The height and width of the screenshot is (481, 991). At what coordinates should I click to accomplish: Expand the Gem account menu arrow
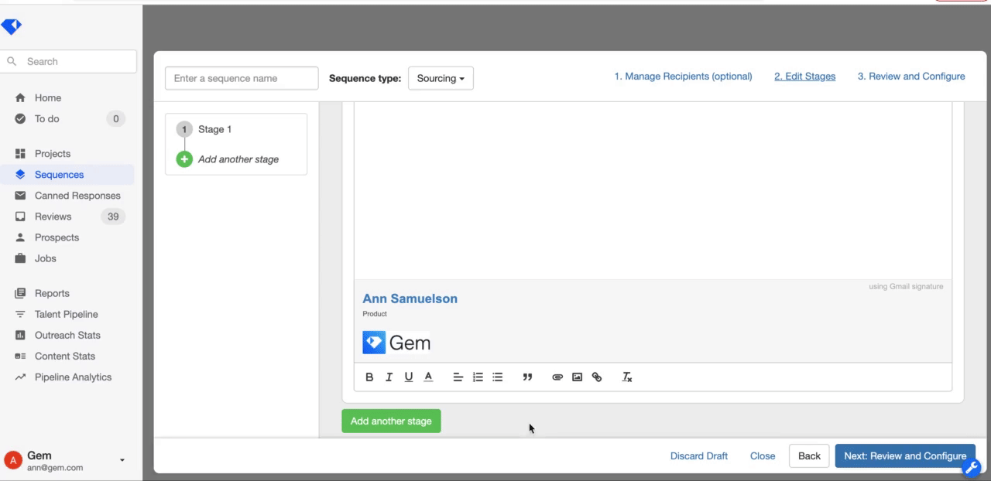tap(122, 461)
